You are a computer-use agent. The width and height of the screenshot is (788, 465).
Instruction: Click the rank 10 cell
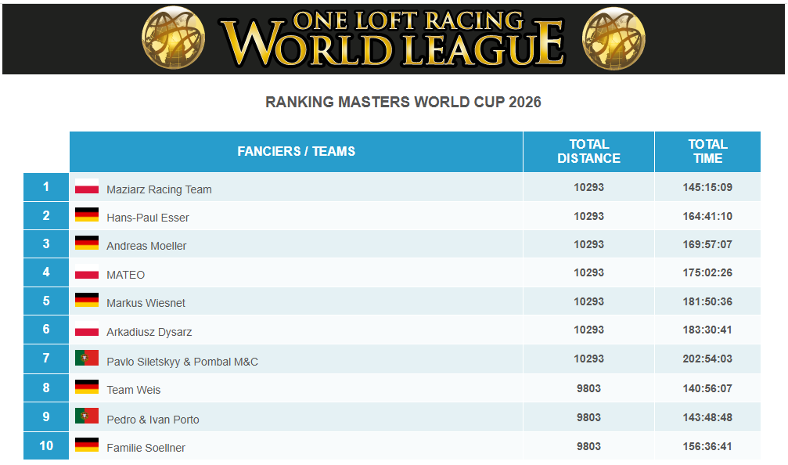point(46,445)
